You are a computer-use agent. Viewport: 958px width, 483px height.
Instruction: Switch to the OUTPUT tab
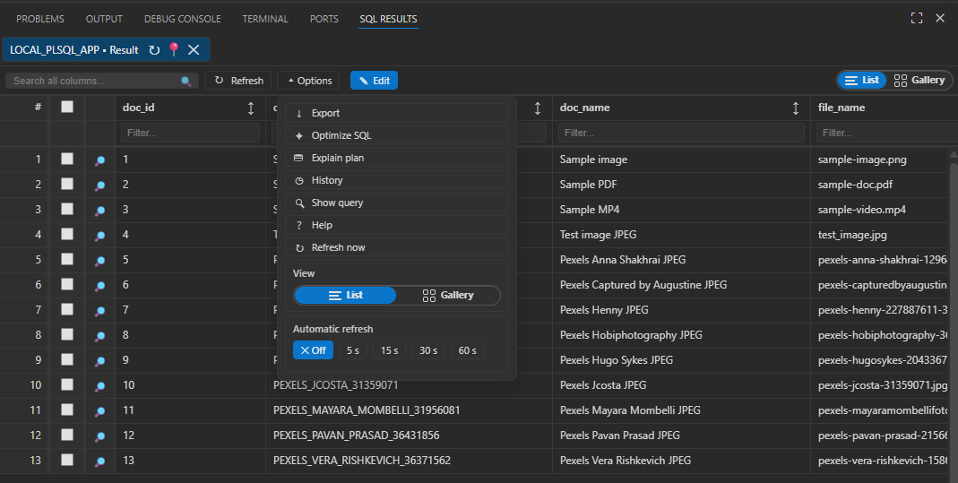click(104, 19)
